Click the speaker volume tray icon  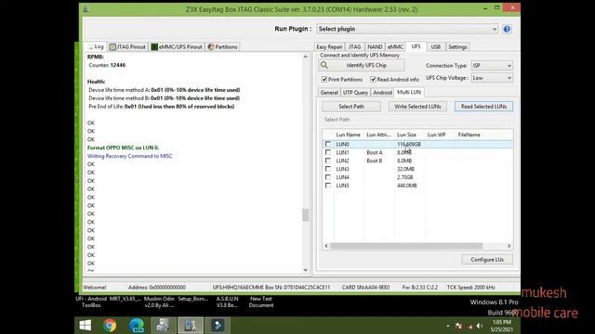coord(480,326)
